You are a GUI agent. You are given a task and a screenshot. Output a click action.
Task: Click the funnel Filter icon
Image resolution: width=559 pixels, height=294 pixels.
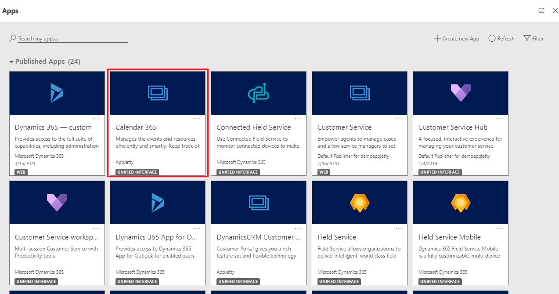(x=527, y=38)
